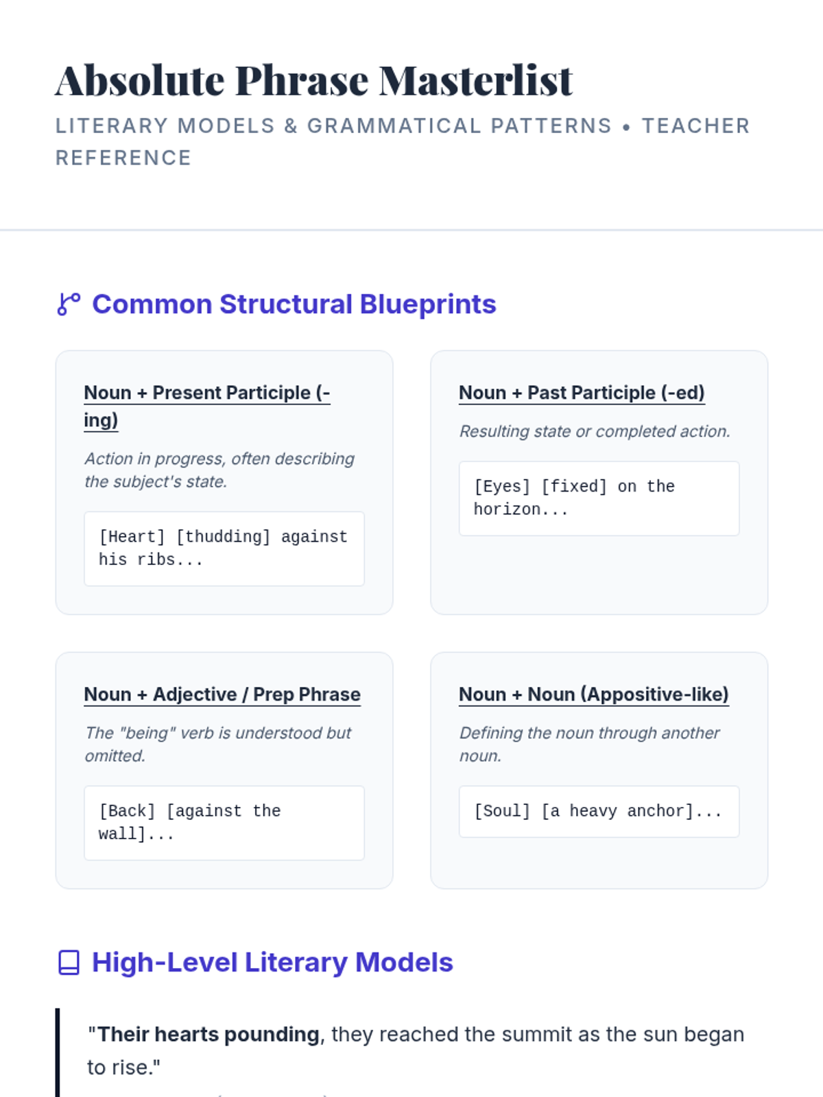
Task: Click the Noun + Adjective / Prep Phrase heading
Action: pyautogui.click(x=222, y=695)
